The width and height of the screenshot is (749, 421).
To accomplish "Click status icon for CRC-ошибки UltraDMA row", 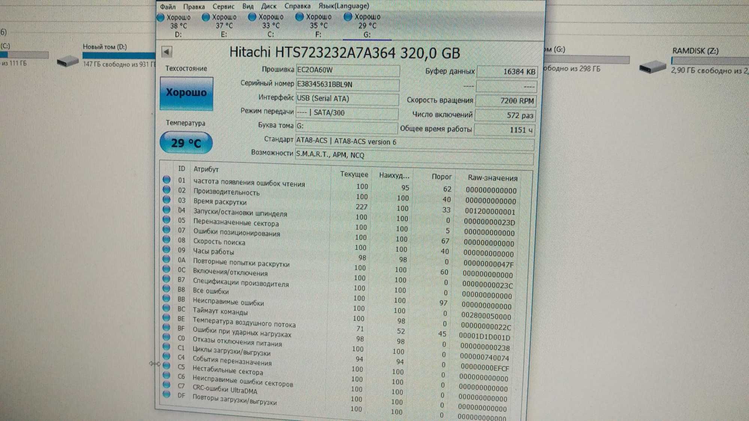I will click(x=167, y=385).
